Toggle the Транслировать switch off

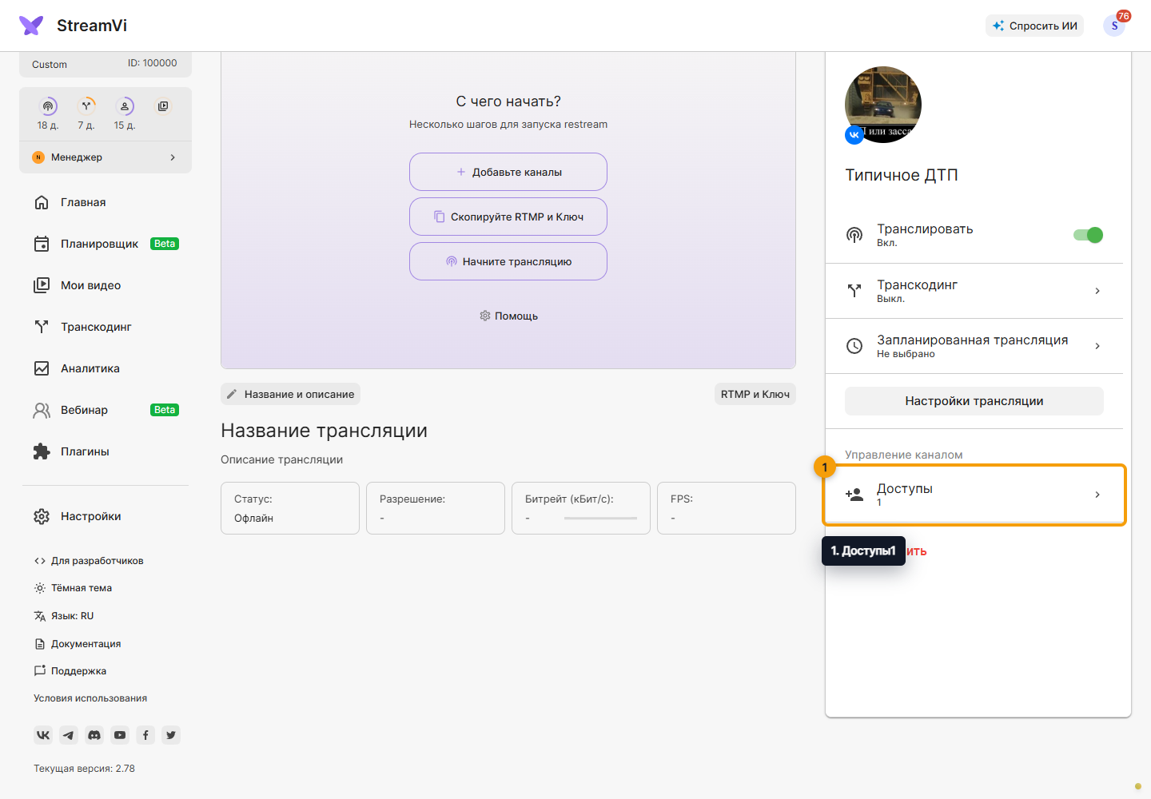coord(1088,235)
